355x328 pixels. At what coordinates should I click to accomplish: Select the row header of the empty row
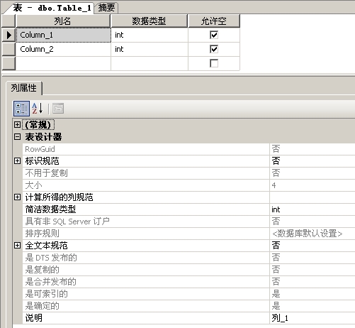(9, 63)
